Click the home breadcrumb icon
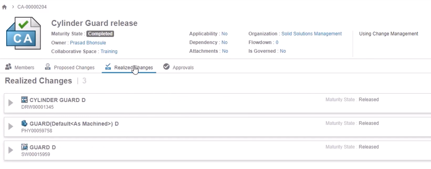Viewport: 431px width, 169px height. pos(4,7)
